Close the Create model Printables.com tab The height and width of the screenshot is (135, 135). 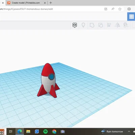pyautogui.click(x=45, y=3)
